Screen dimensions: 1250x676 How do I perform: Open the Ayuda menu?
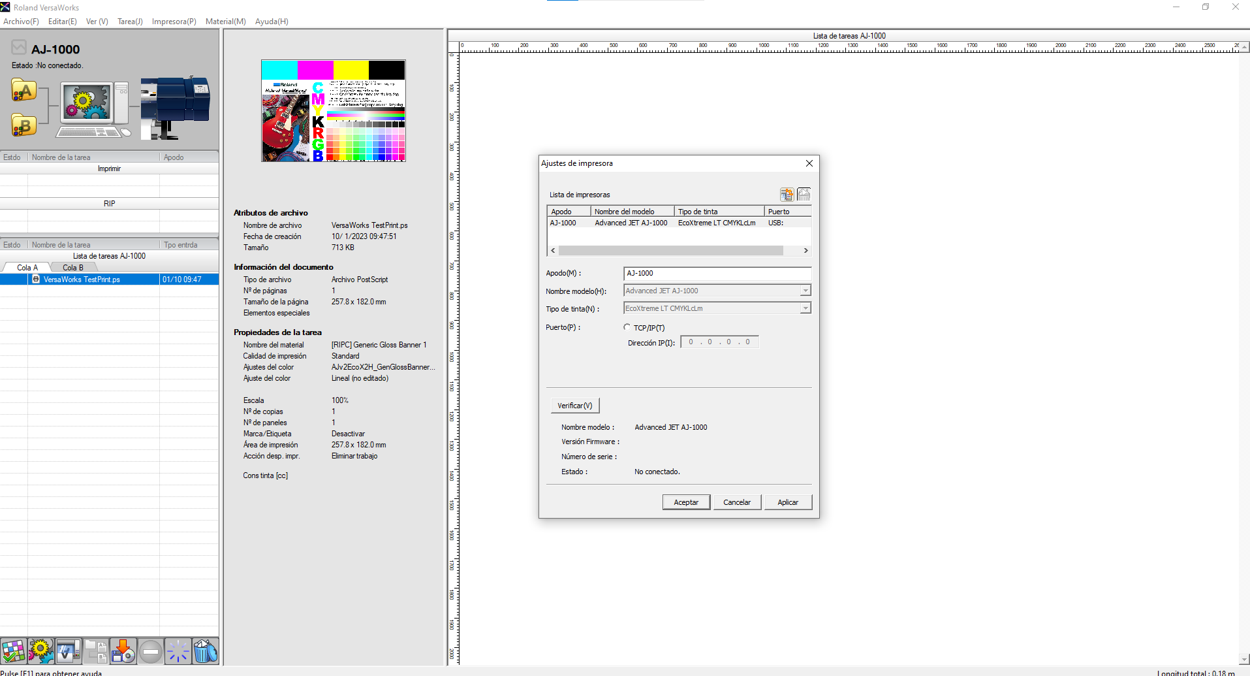pyautogui.click(x=272, y=22)
